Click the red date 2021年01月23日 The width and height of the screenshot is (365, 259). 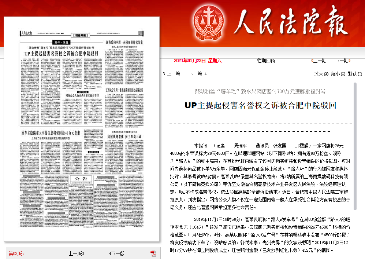coord(190,61)
